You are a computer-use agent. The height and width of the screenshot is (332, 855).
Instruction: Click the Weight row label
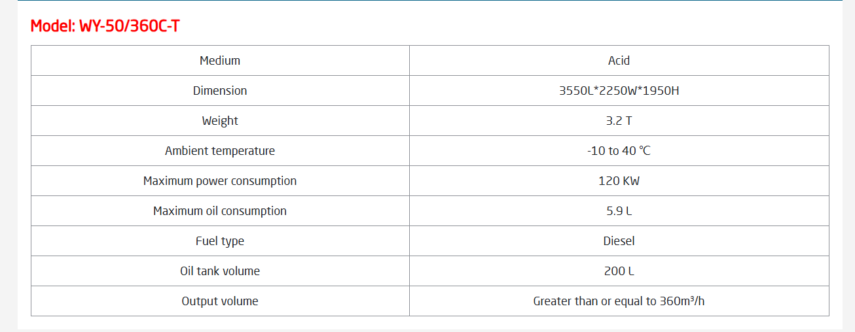click(220, 121)
